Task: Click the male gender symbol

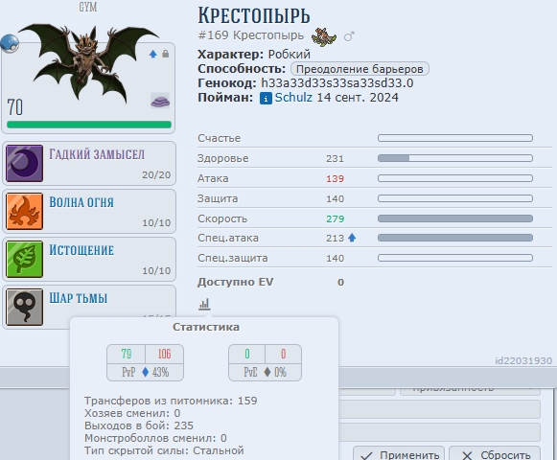Action: 349,36
